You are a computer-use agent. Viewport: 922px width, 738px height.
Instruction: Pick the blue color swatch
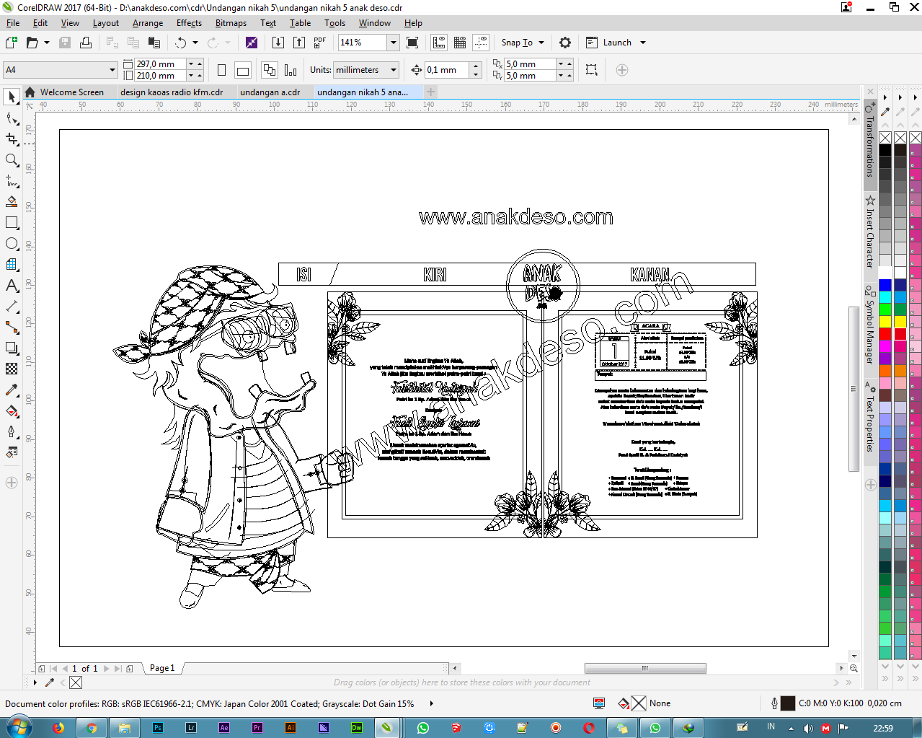(885, 285)
